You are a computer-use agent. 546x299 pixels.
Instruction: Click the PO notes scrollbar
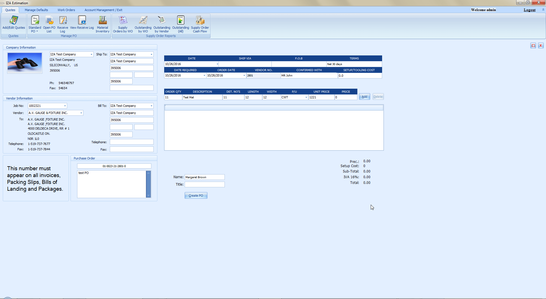click(148, 184)
